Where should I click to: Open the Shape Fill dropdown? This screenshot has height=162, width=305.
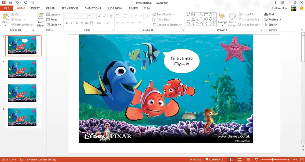click(247, 14)
